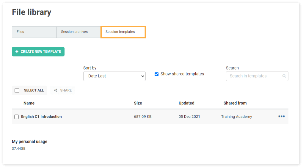Screen dimensions: 303x168
Task: Click the SELECT ALL label
Action: [34, 90]
